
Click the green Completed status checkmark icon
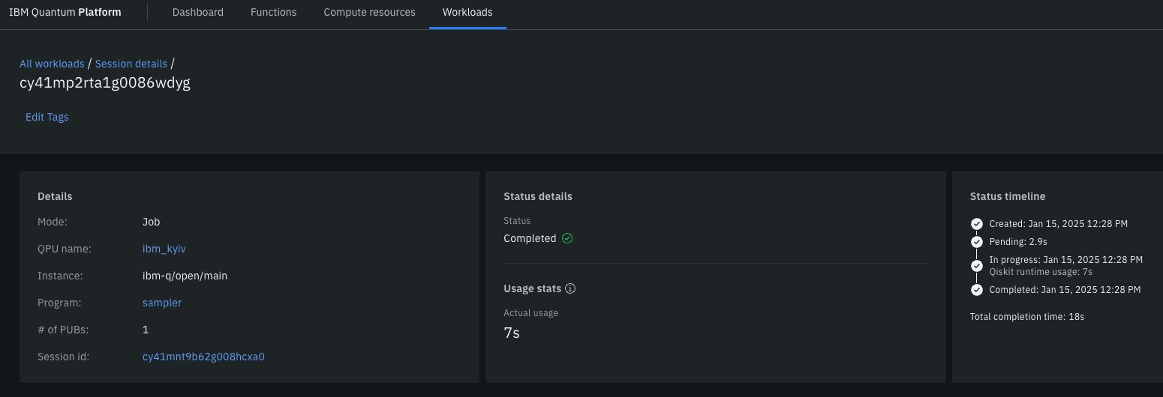pyautogui.click(x=567, y=238)
